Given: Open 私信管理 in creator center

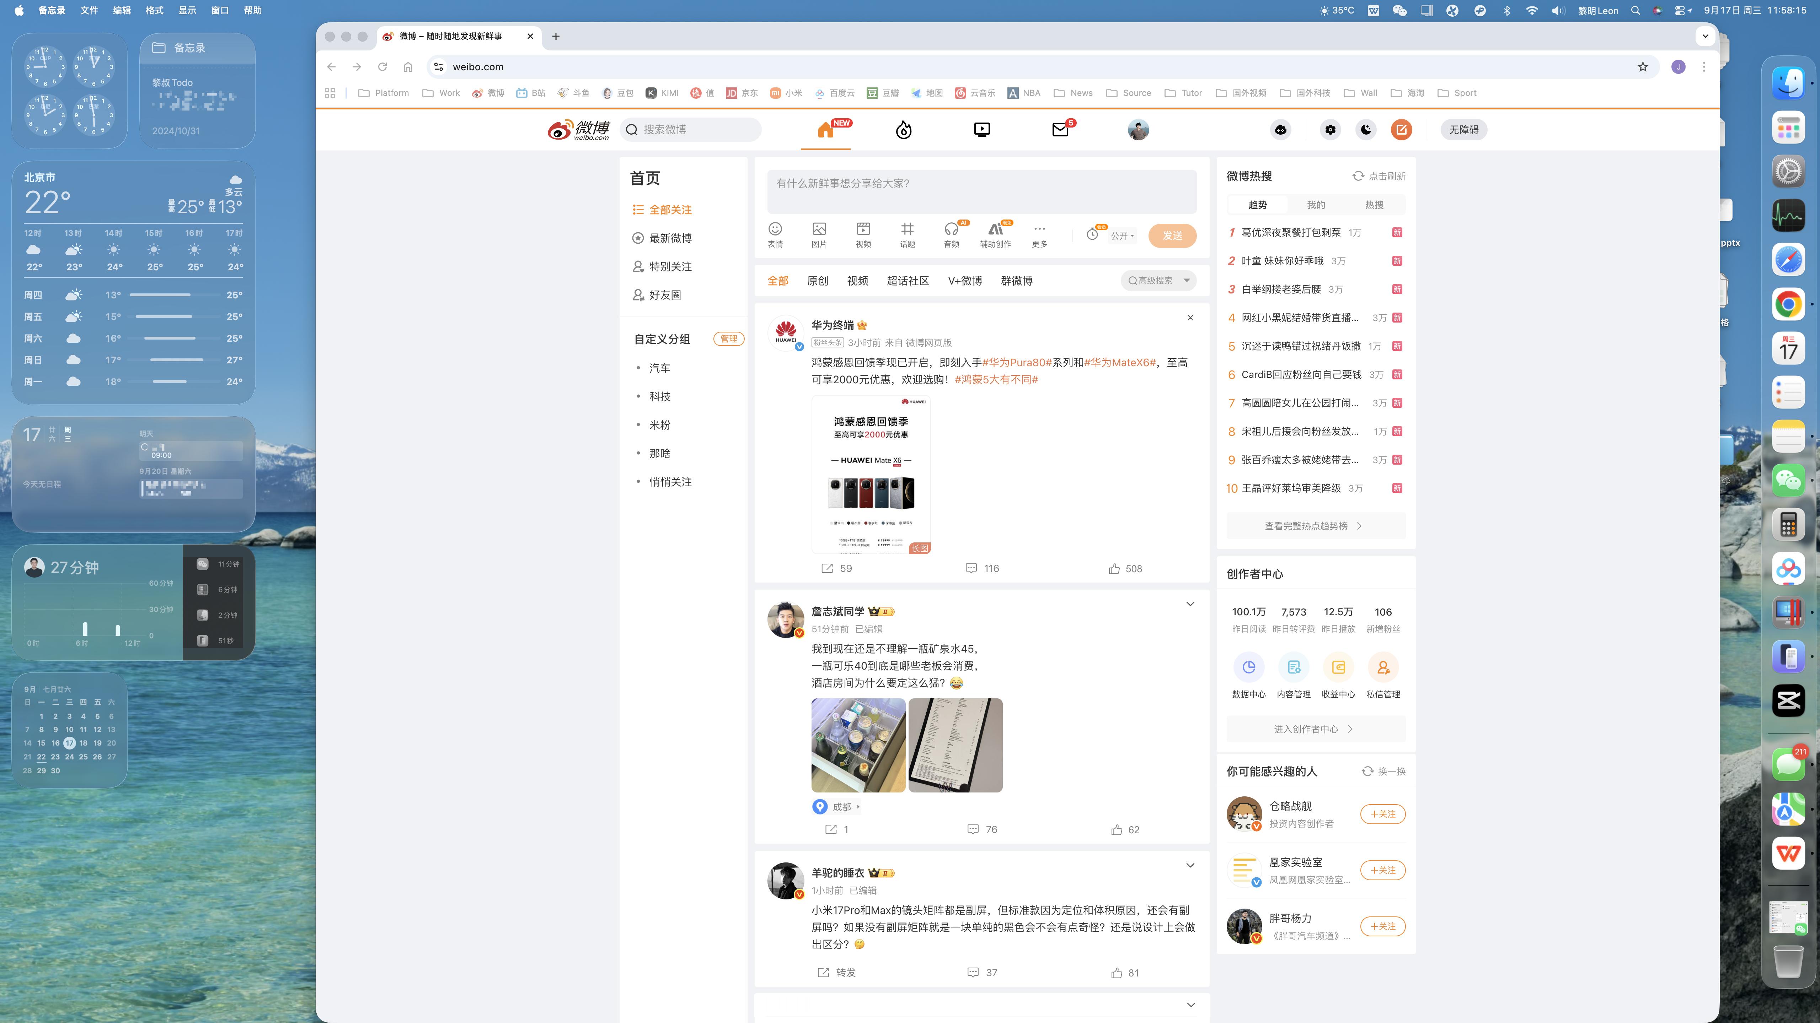Looking at the screenshot, I should click(1383, 676).
